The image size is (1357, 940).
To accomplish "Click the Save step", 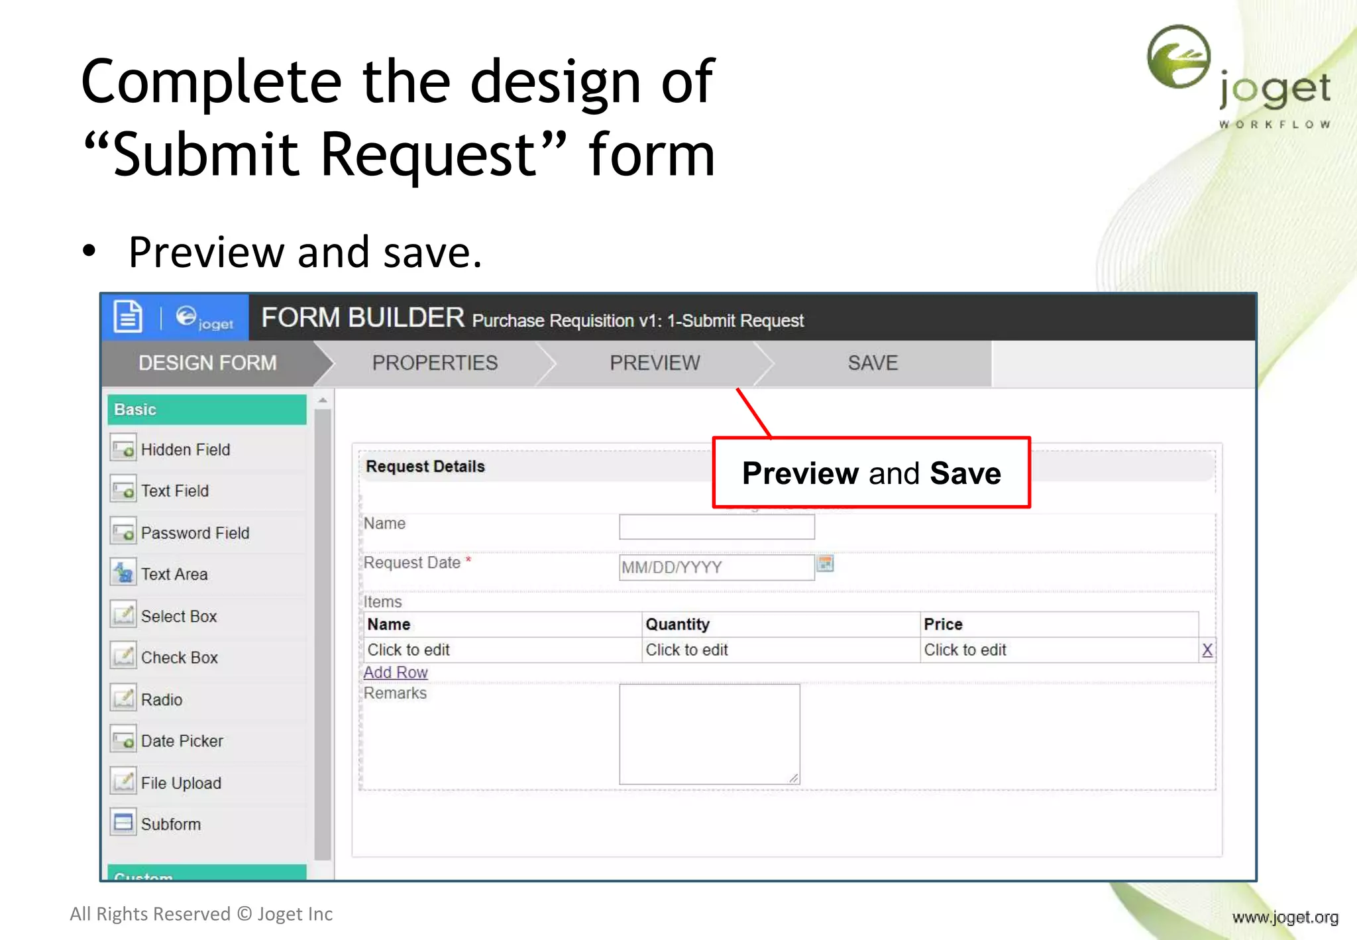I will (x=873, y=363).
